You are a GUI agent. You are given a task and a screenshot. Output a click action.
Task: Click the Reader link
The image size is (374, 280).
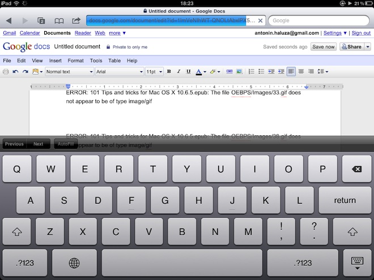tap(83, 33)
